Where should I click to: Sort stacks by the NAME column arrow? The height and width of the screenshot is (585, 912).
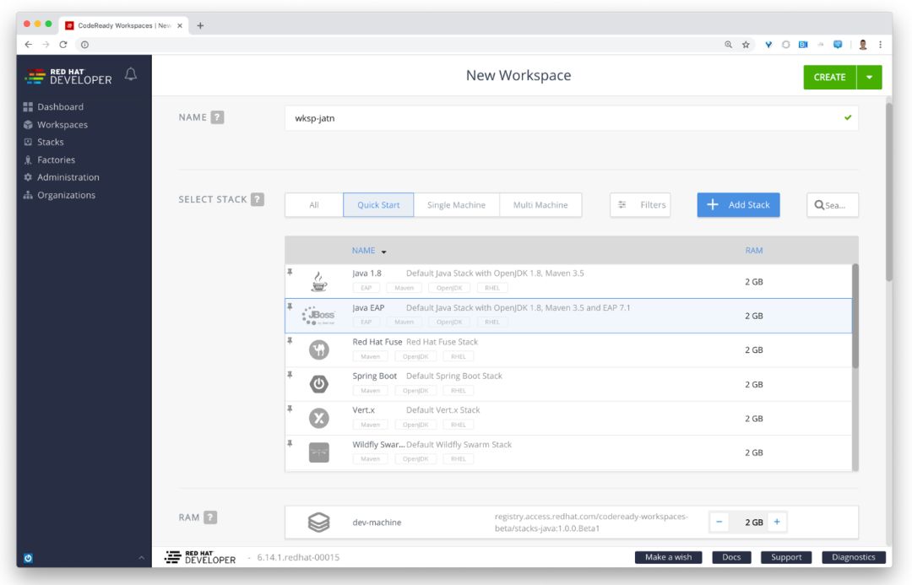384,252
